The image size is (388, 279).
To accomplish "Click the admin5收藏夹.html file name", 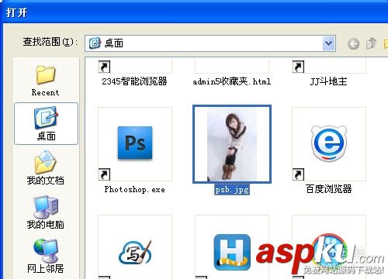I will 232,81.
